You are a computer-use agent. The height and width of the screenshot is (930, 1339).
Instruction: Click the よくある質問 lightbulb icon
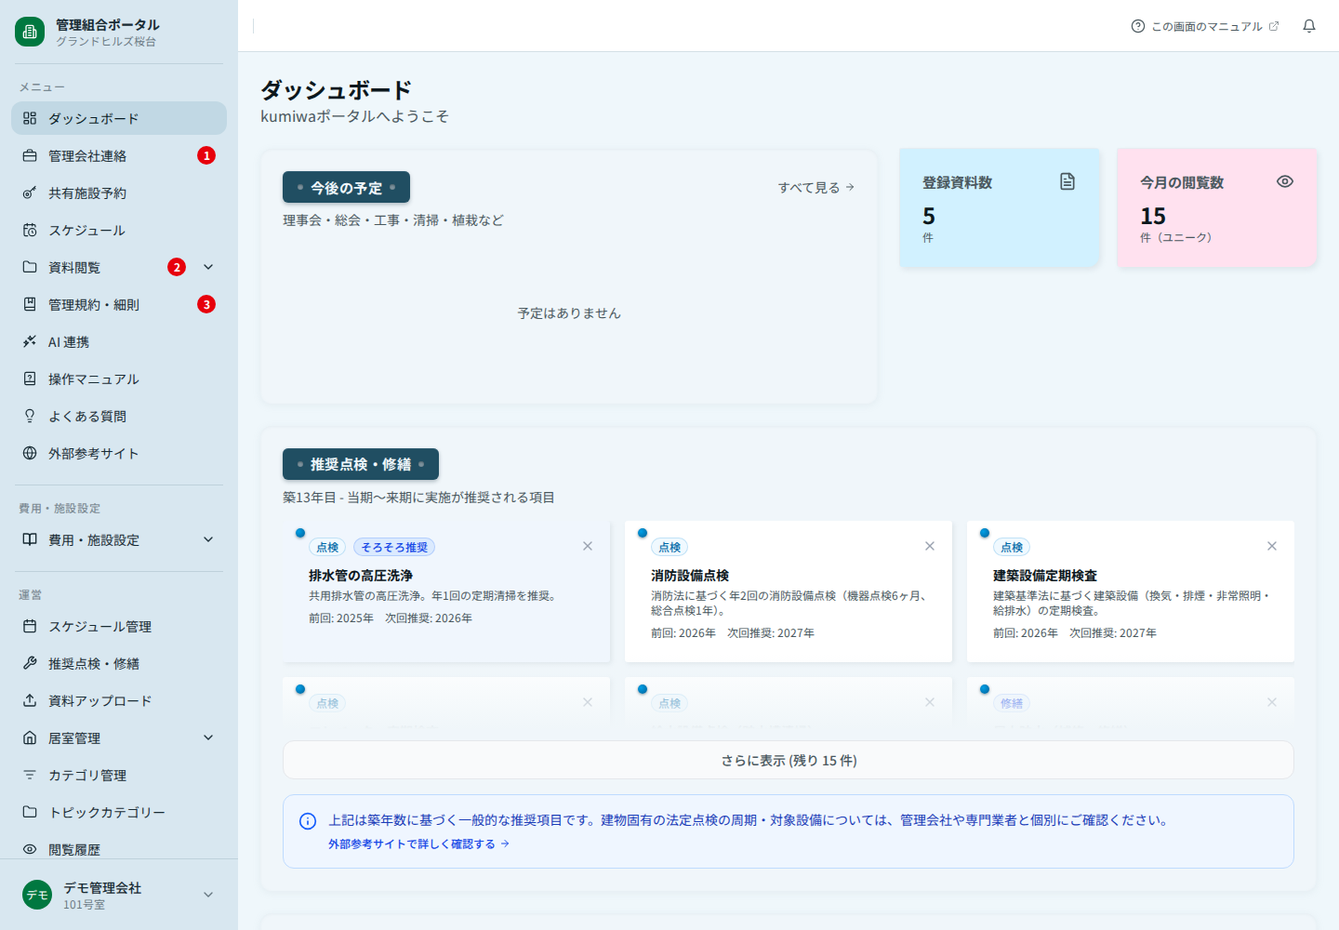click(x=30, y=416)
